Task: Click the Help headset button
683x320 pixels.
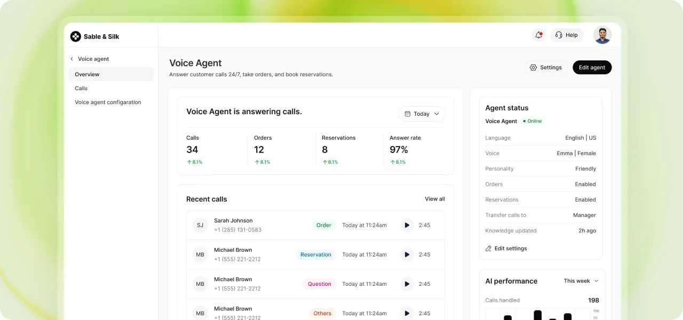Action: click(567, 35)
